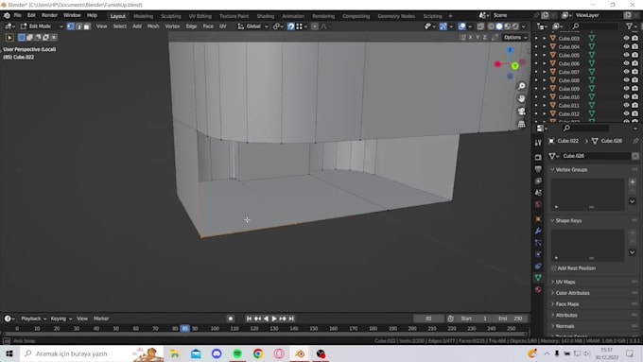This screenshot has height=362, width=643.
Task: Open the Playback dropdown in timeline
Action: click(34, 319)
